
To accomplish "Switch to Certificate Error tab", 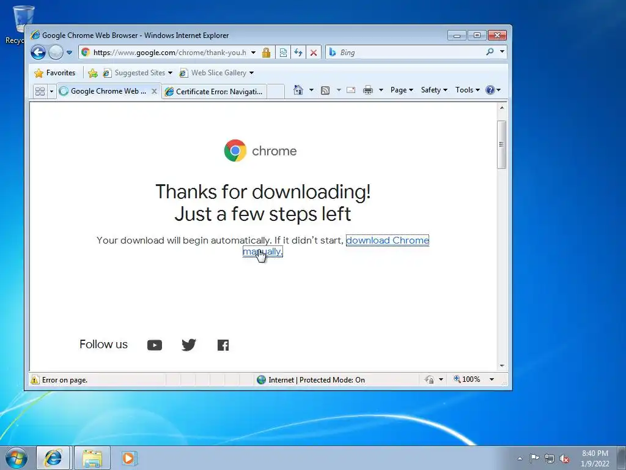I will tap(214, 92).
